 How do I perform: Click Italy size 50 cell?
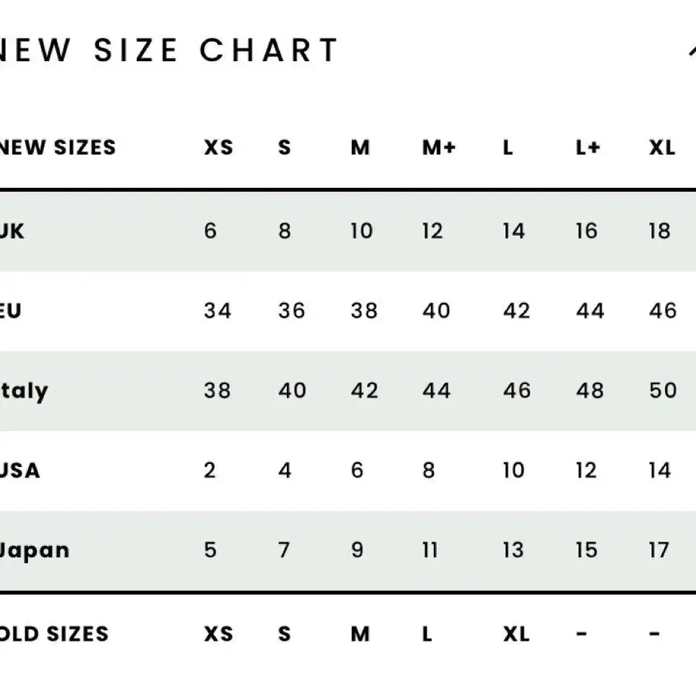click(663, 391)
